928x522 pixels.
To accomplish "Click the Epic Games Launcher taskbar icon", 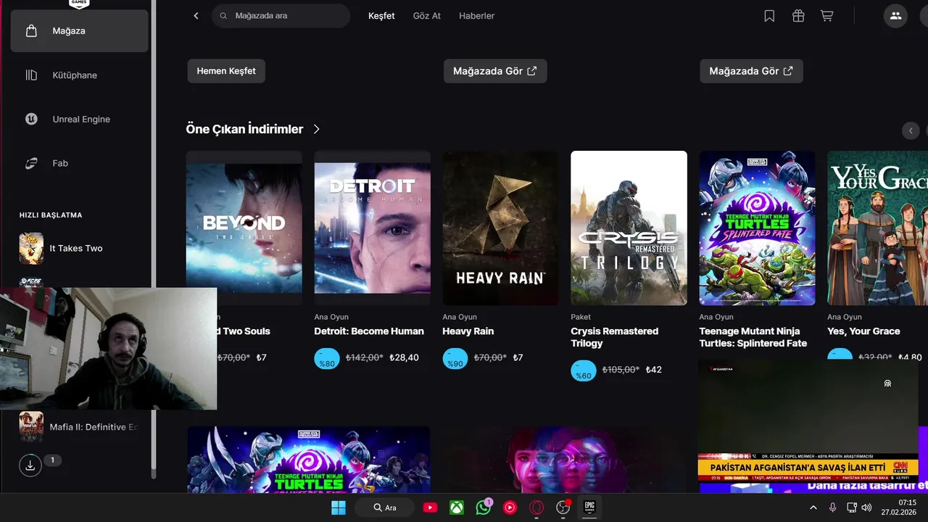I will (590, 507).
